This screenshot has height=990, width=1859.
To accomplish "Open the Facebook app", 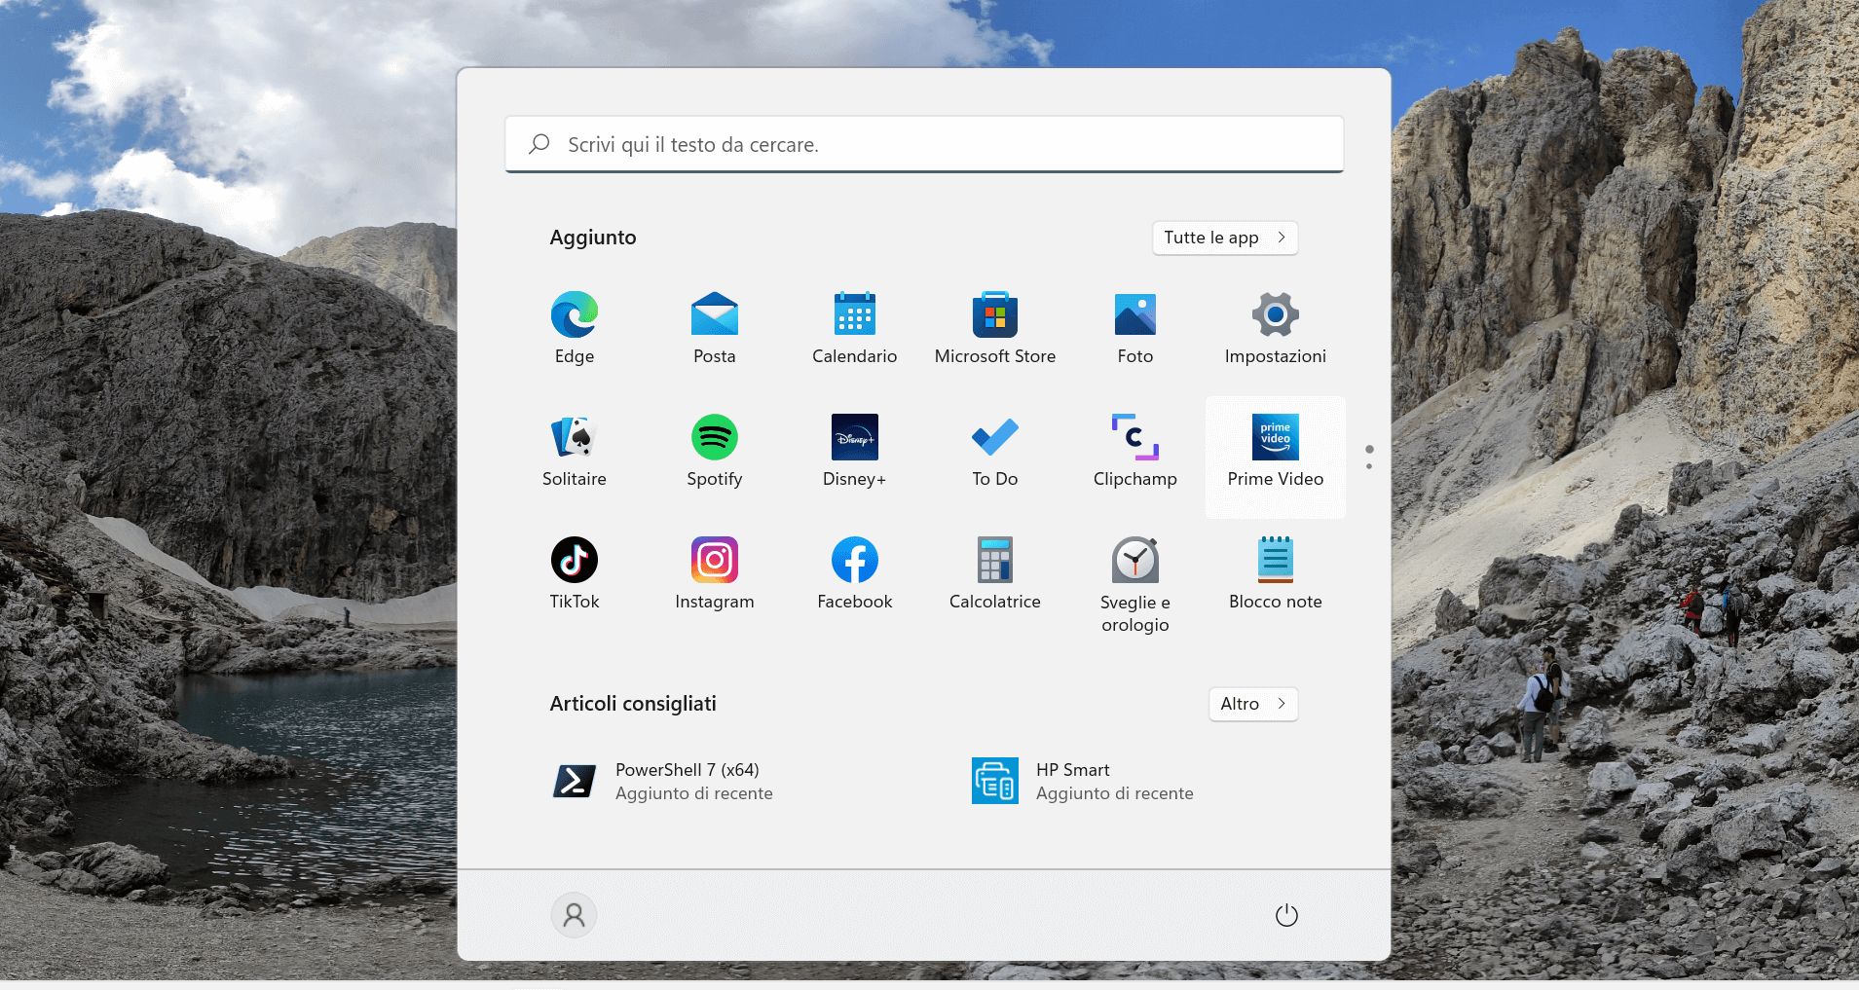I will [855, 574].
